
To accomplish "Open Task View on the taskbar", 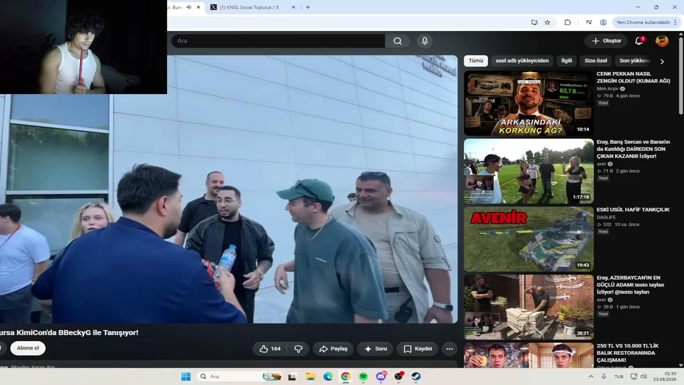I will [x=292, y=376].
